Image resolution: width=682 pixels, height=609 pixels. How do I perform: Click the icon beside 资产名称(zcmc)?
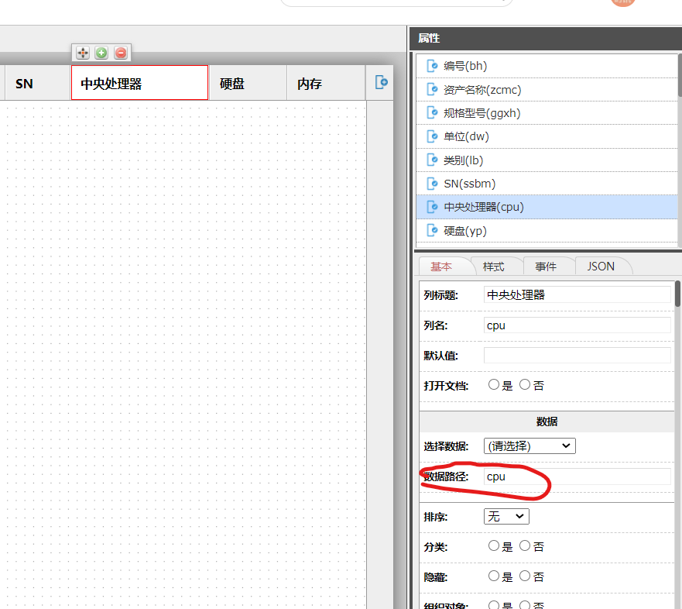pos(432,90)
